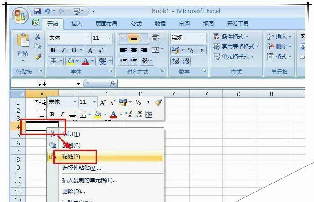Decrease decimal places in ribbon

point(186,61)
